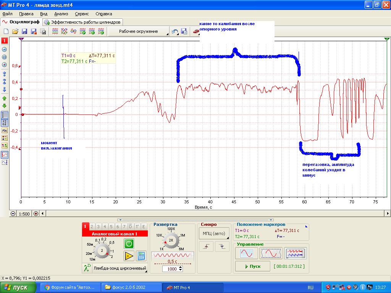Click the red car icon in the toolbar
This screenshot has height=293, width=391.
(x=196, y=31)
